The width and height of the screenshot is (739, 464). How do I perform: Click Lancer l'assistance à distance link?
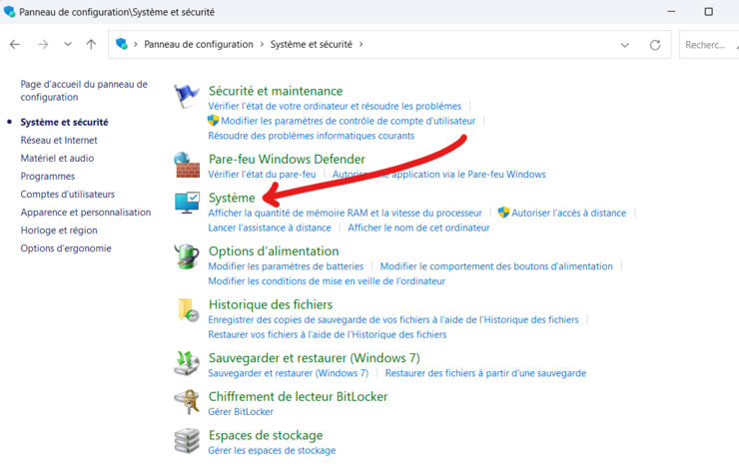click(270, 228)
